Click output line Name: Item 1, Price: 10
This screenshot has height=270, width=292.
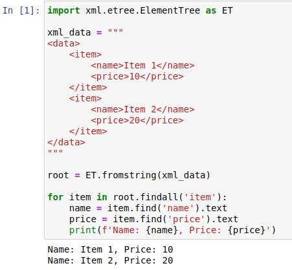[x=110, y=249]
